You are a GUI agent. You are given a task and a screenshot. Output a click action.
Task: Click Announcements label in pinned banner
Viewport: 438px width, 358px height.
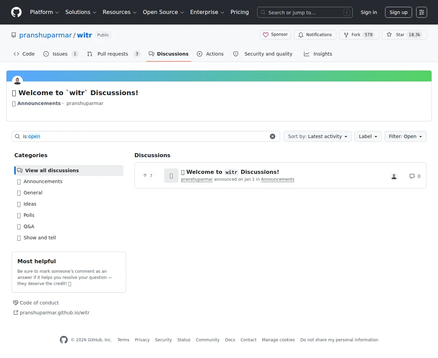point(39,103)
